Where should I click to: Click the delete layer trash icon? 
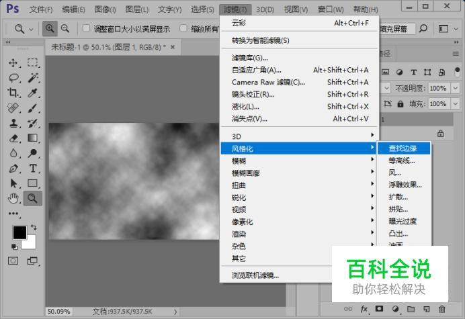pyautogui.click(x=442, y=309)
